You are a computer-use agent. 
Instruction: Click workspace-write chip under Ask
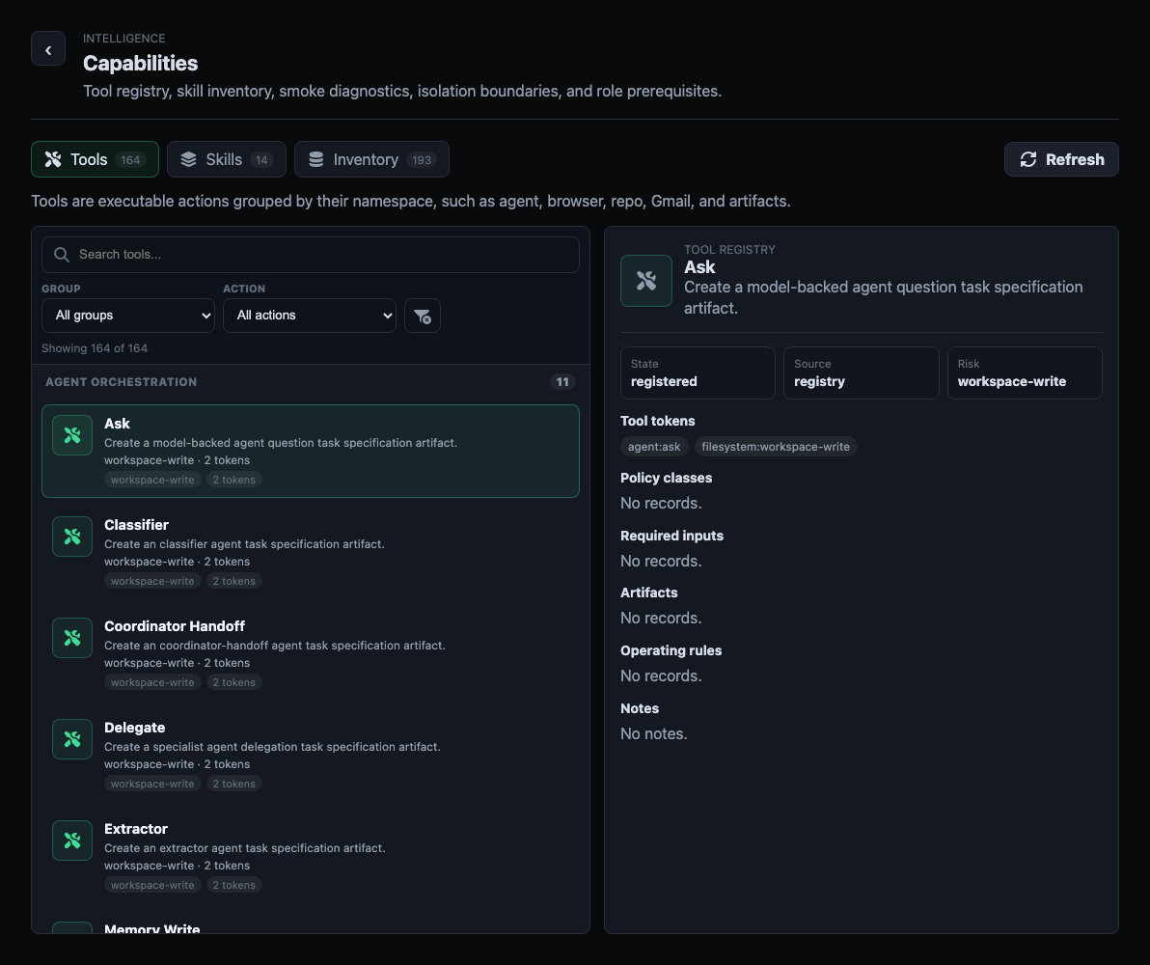[152, 480]
